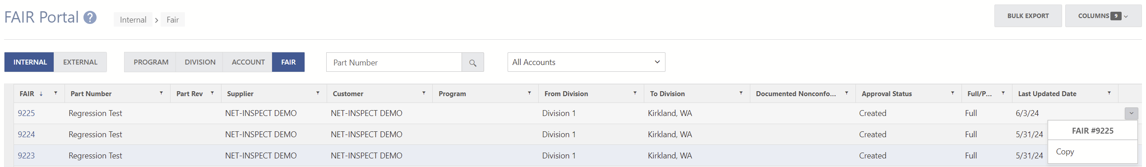Collapse the row action chevron for FAIR 9225
The width and height of the screenshot is (1146, 167).
coord(1131,113)
